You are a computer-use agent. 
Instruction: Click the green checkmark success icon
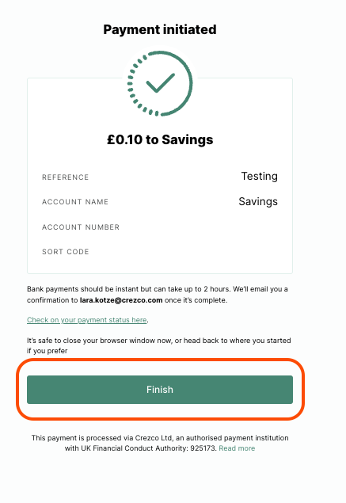tap(160, 83)
